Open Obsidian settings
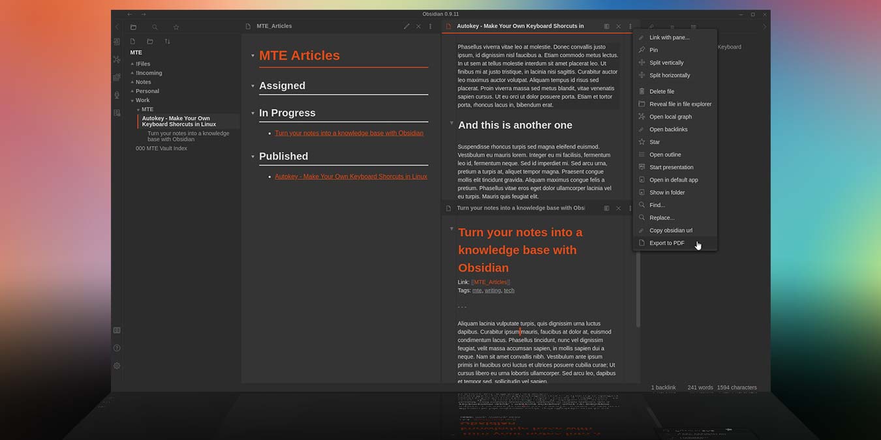 117,365
